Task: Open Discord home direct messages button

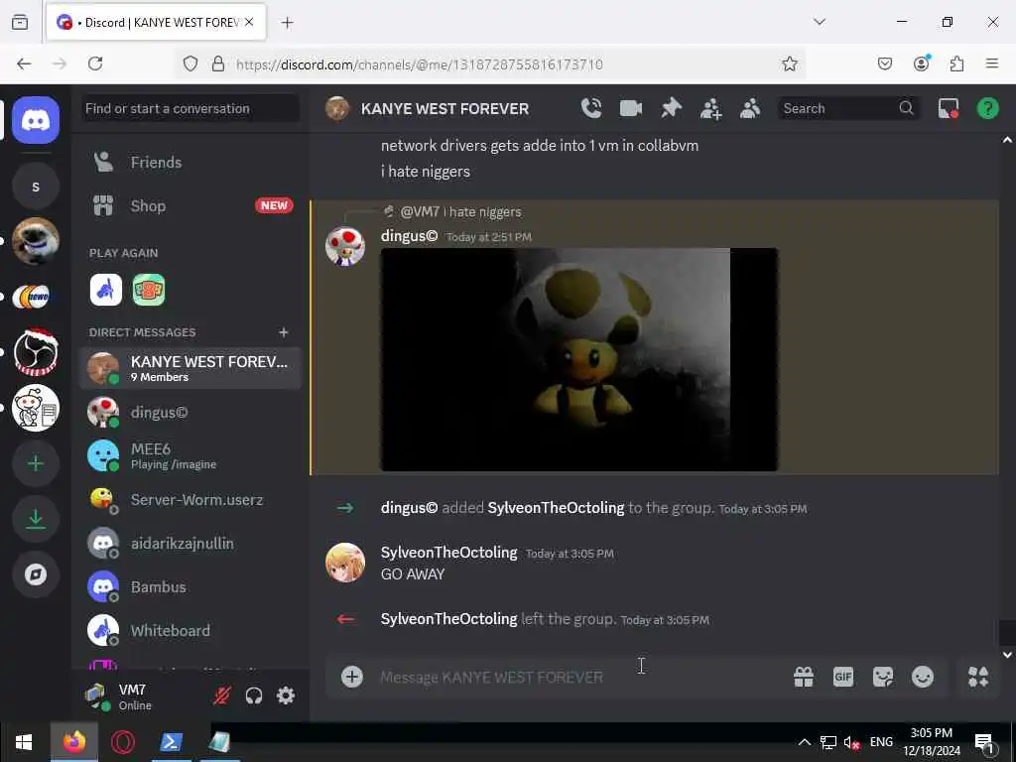Action: pos(36,120)
